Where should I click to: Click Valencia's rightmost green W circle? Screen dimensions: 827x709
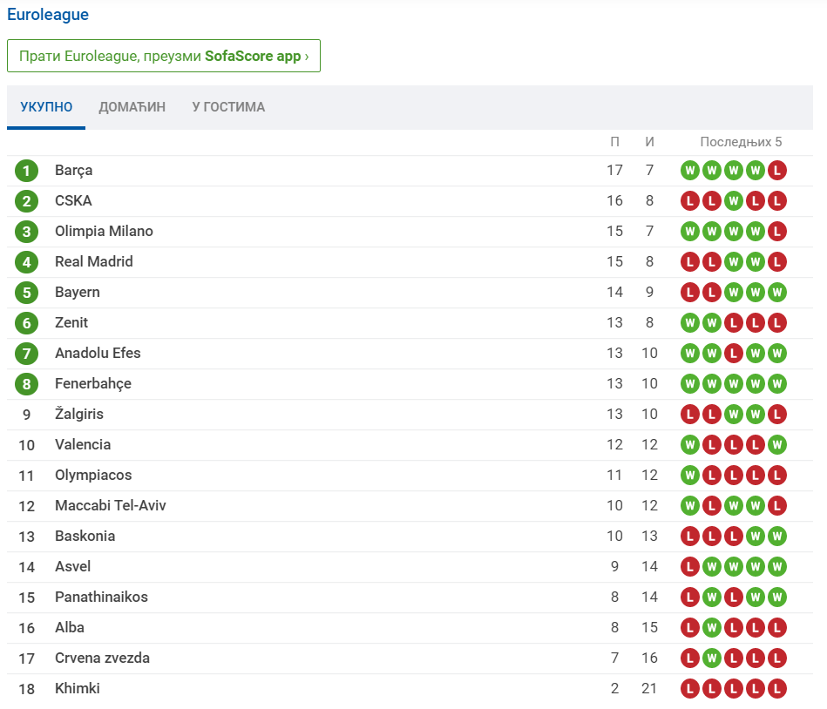[777, 445]
